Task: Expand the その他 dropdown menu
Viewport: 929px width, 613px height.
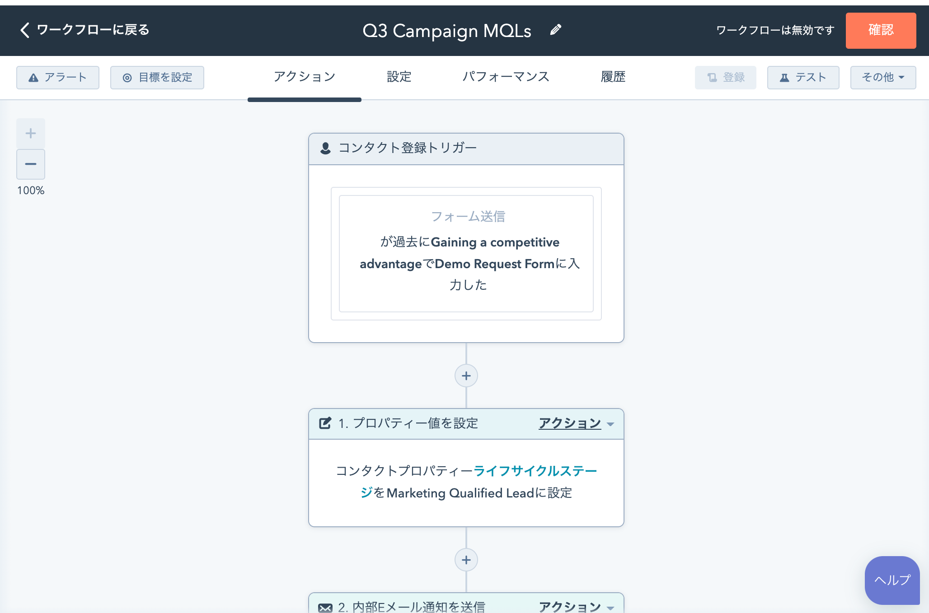Action: pyautogui.click(x=883, y=77)
